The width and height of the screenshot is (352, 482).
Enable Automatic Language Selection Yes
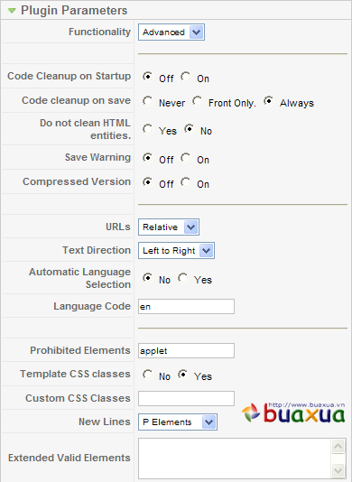(x=183, y=278)
